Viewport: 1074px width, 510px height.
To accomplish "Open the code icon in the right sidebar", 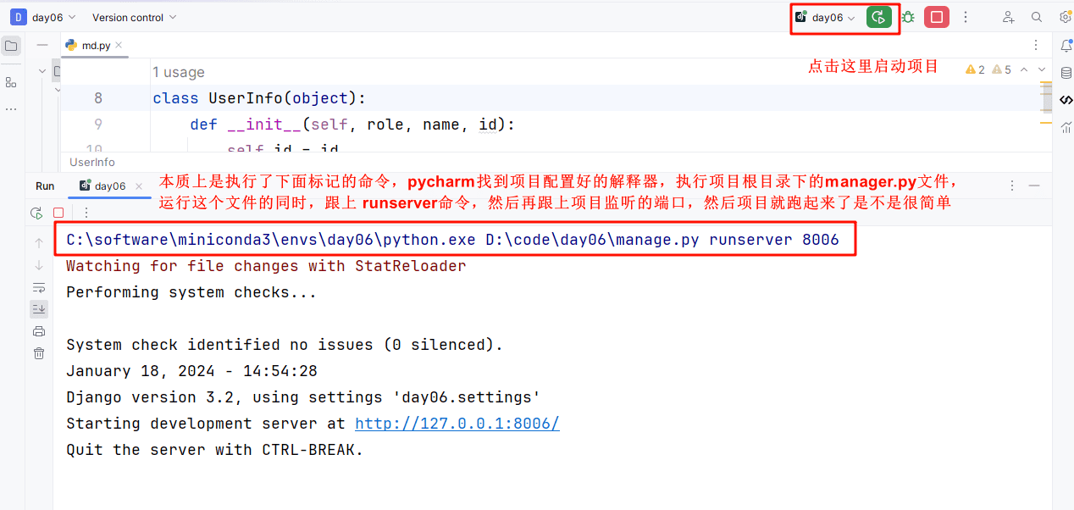I will pyautogui.click(x=1066, y=100).
